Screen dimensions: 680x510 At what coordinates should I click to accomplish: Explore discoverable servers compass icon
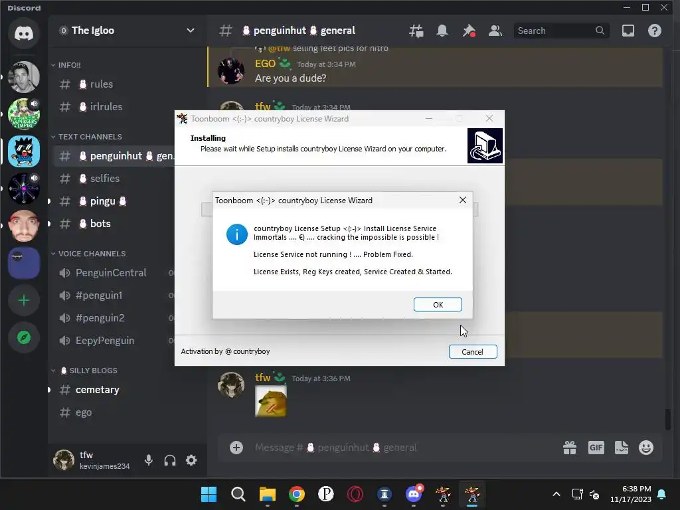pos(24,337)
